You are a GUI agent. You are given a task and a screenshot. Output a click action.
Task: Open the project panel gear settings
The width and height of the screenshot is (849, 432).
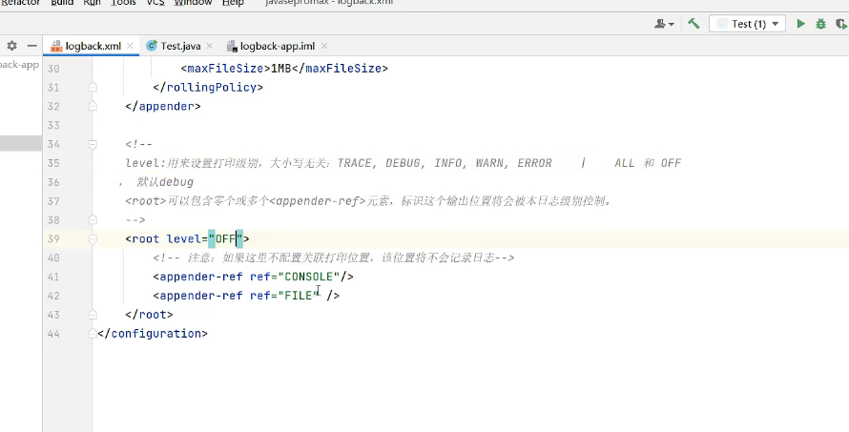11,46
